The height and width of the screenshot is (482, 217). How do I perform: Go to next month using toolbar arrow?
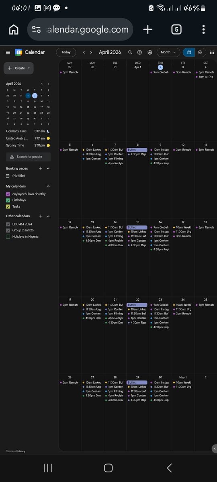point(91,52)
